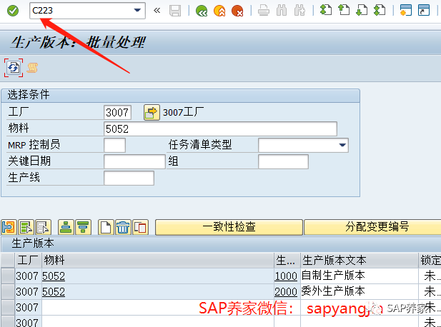Click the double chevron collapse command field
The image size is (441, 327).
(x=157, y=11)
